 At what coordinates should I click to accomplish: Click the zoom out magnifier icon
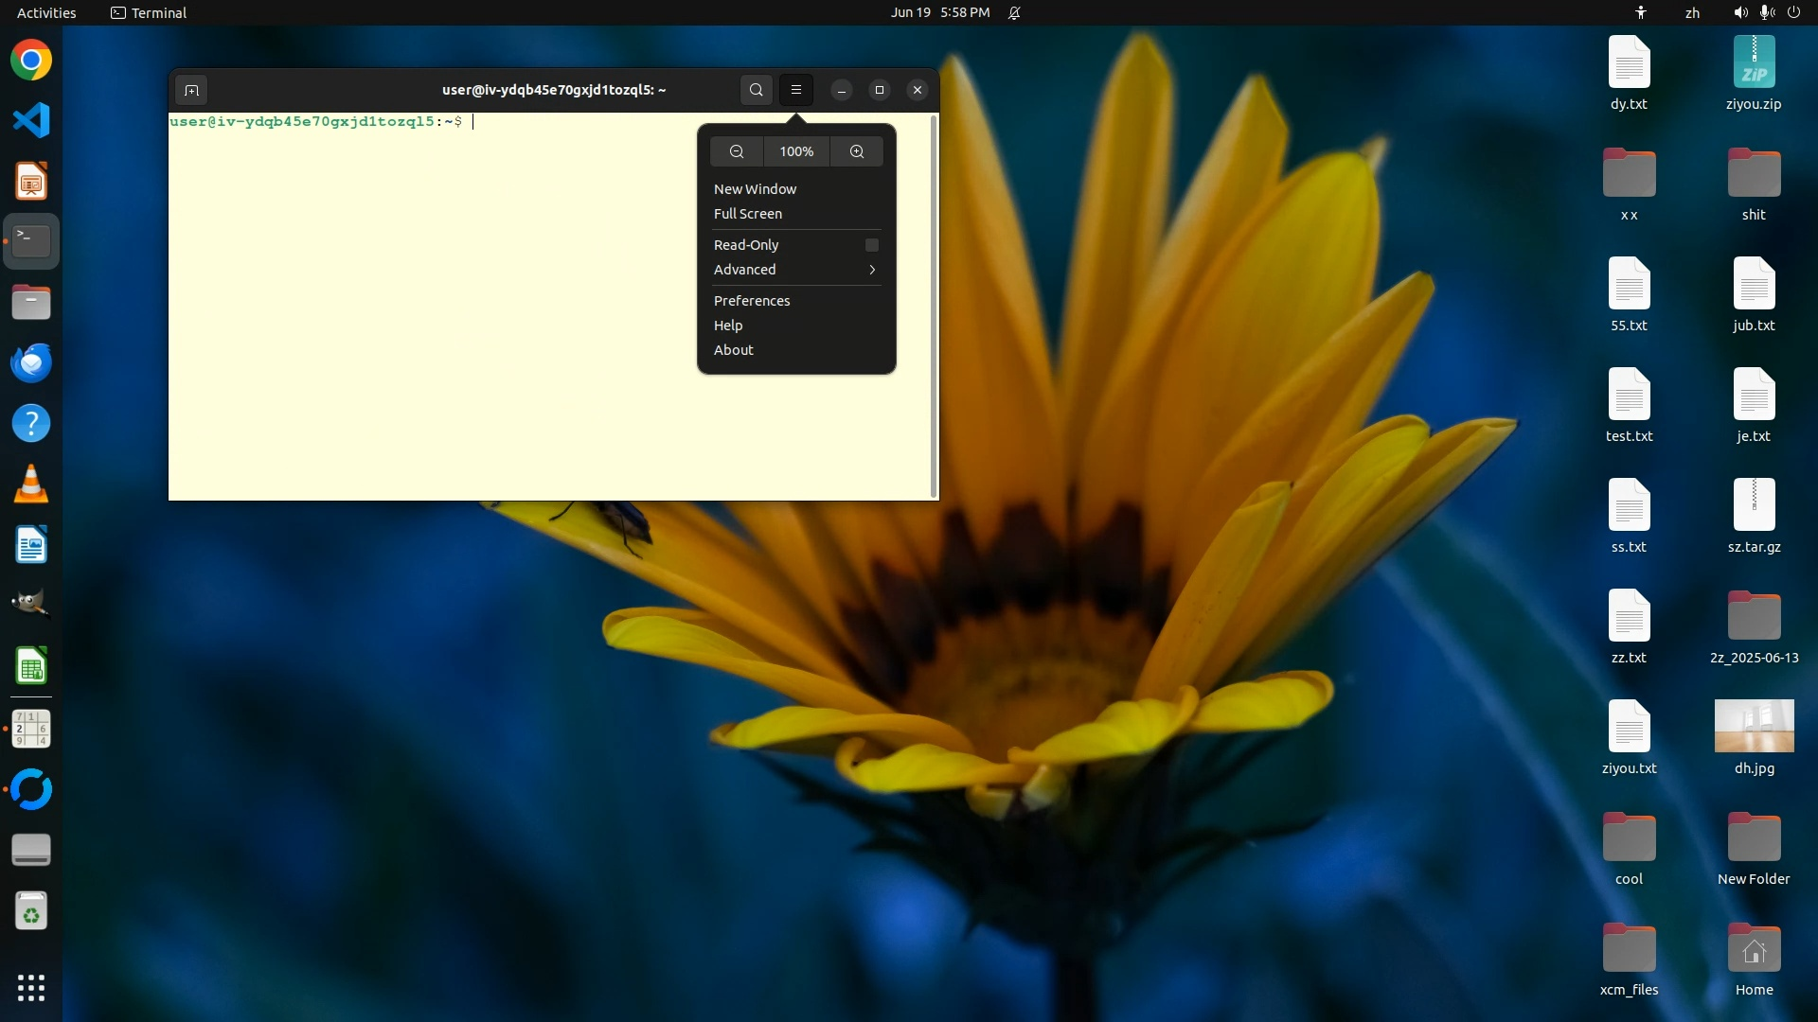point(737,151)
